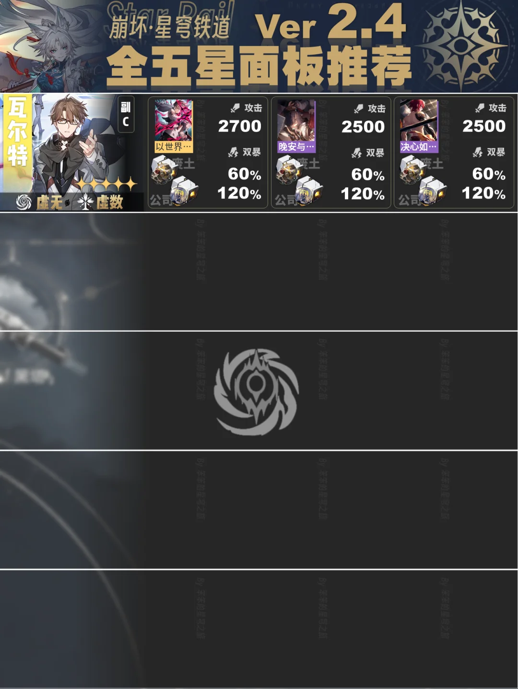Select the 副C role tag
Image resolution: width=518 pixels, height=689 pixels.
[x=126, y=114]
